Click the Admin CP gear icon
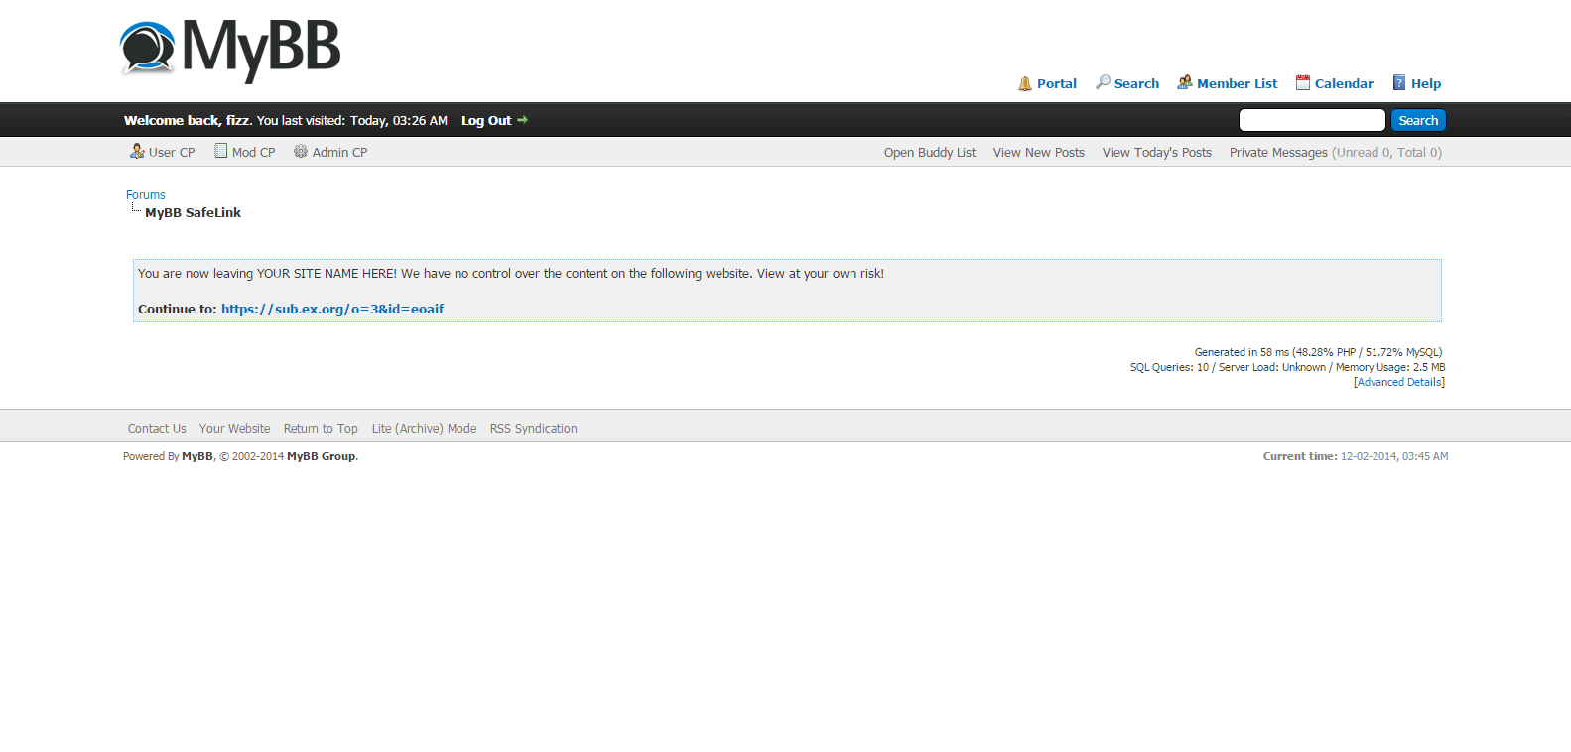Screen dimensions: 1571x752 click(301, 152)
